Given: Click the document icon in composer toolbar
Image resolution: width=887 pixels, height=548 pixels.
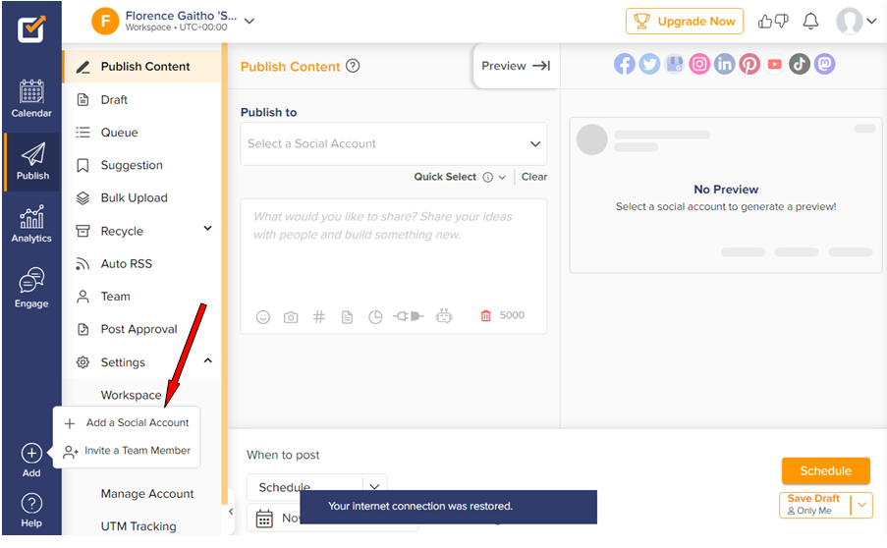Looking at the screenshot, I should point(347,316).
